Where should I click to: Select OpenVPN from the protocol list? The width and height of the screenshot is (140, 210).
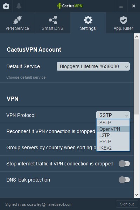pyautogui.click(x=113, y=129)
